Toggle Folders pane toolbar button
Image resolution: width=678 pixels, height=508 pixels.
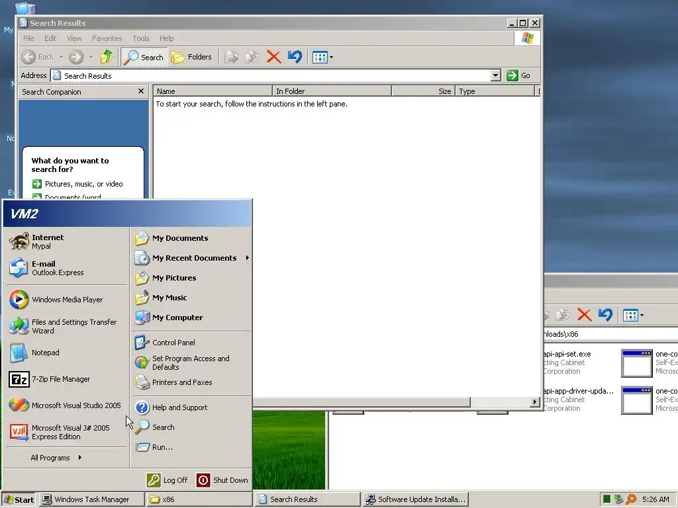[x=191, y=57]
